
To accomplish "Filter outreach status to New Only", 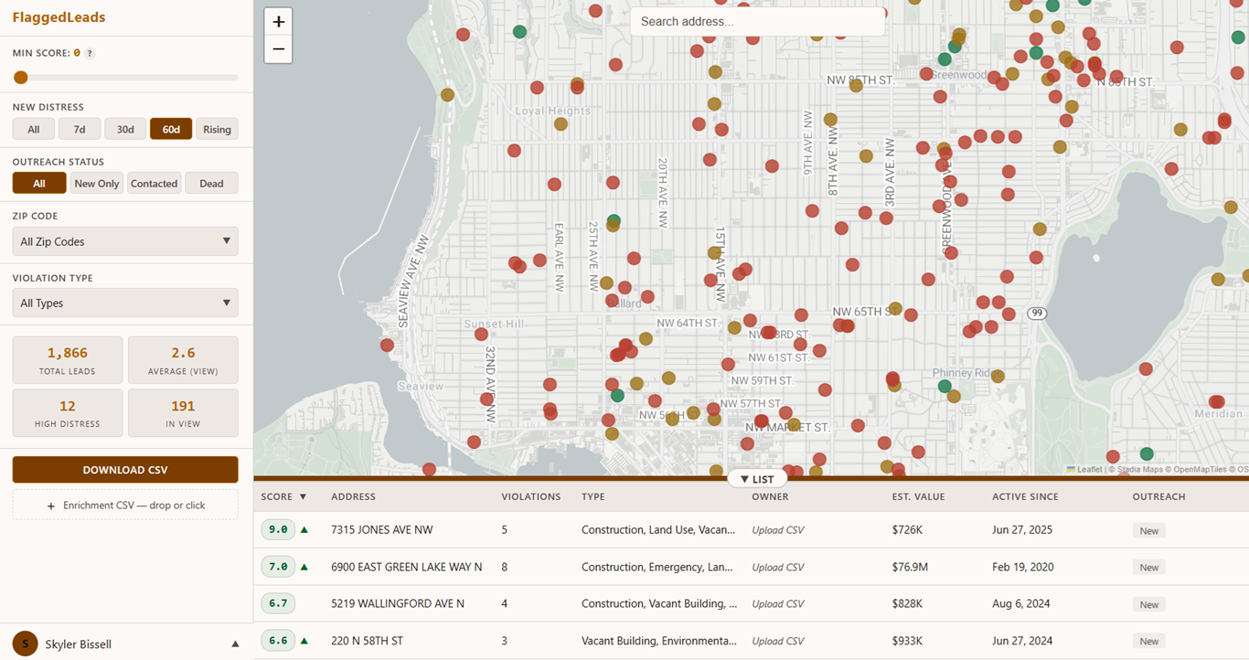I will tap(97, 183).
